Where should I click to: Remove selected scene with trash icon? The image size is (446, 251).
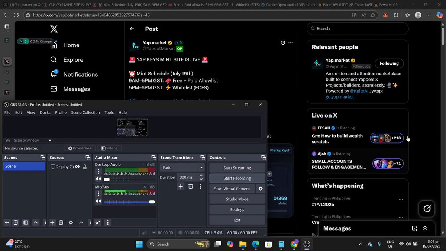tap(16, 222)
